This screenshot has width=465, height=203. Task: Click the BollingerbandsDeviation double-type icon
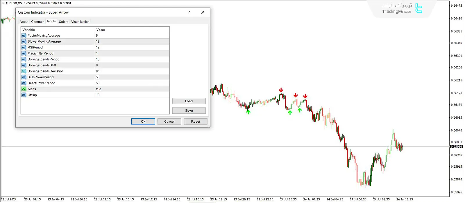click(24, 71)
